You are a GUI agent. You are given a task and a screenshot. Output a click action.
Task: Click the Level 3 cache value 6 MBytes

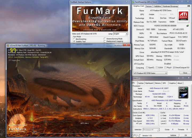(x=175, y=124)
